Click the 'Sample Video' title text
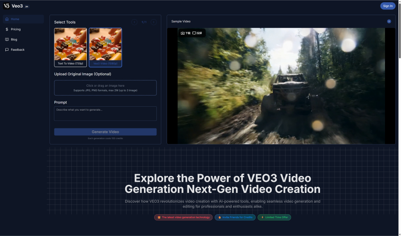The width and height of the screenshot is (401, 236). (181, 21)
